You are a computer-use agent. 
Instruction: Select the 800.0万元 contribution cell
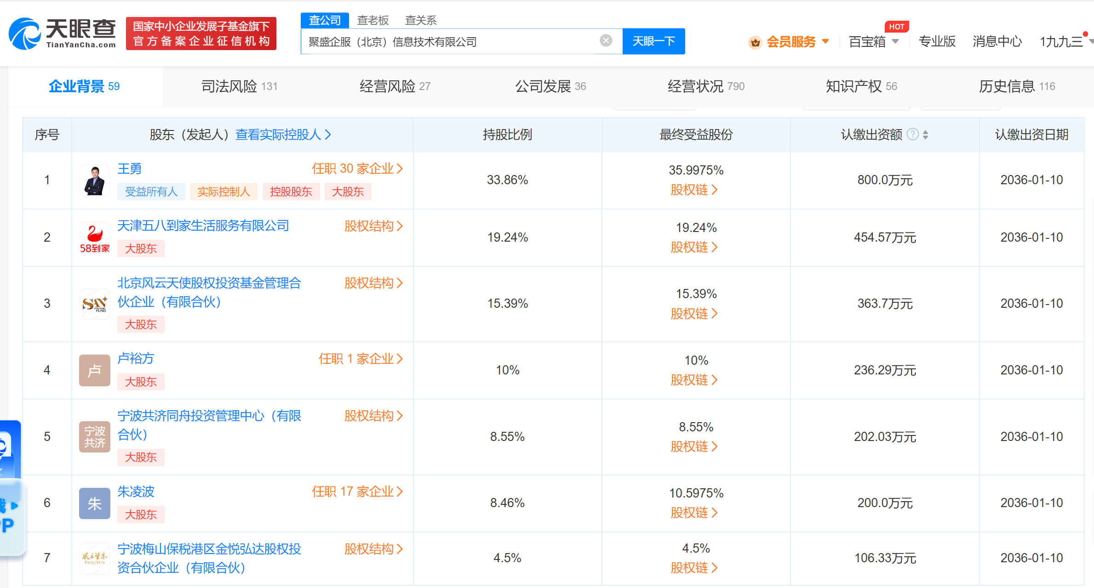[x=885, y=180]
